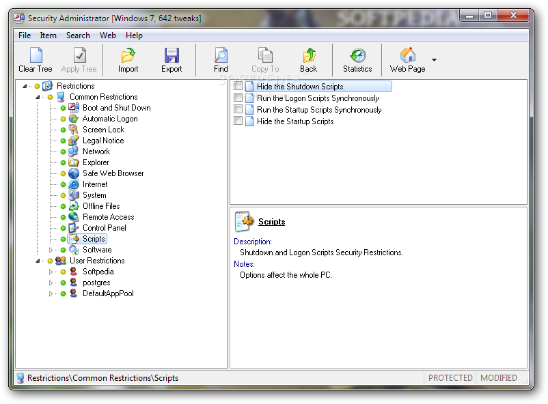
Task: Select the Restrictions root icon
Action: pos(48,85)
